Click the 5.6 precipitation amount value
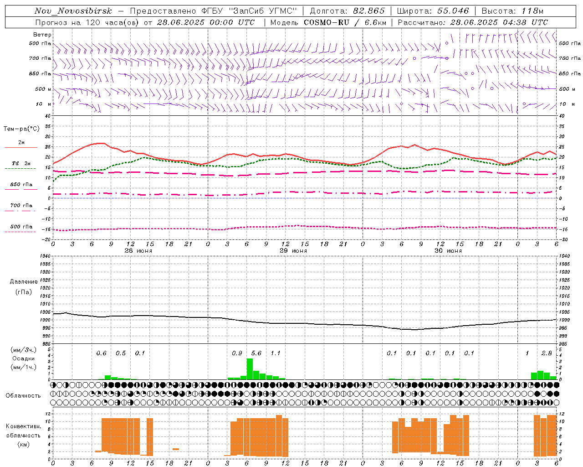Image resolution: width=583 pixels, height=467 pixels. point(256,353)
